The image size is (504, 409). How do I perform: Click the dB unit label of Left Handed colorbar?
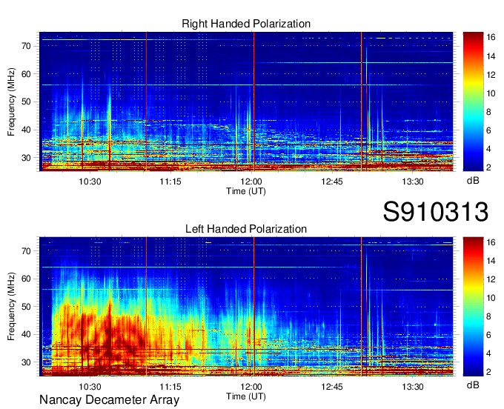click(x=473, y=385)
